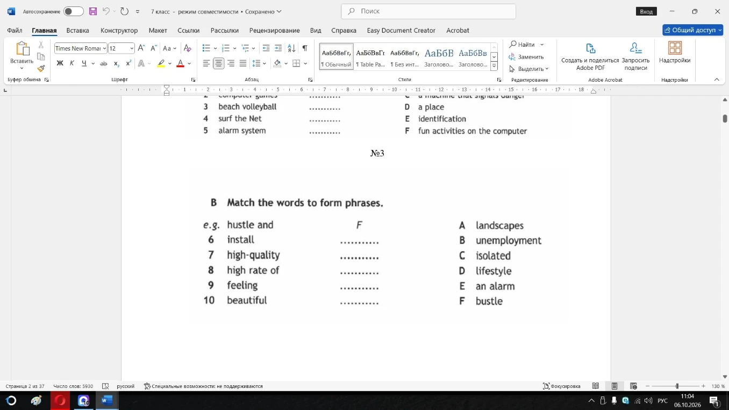Open the font size dropdown showing 12
This screenshot has width=729, height=410.
click(132, 48)
